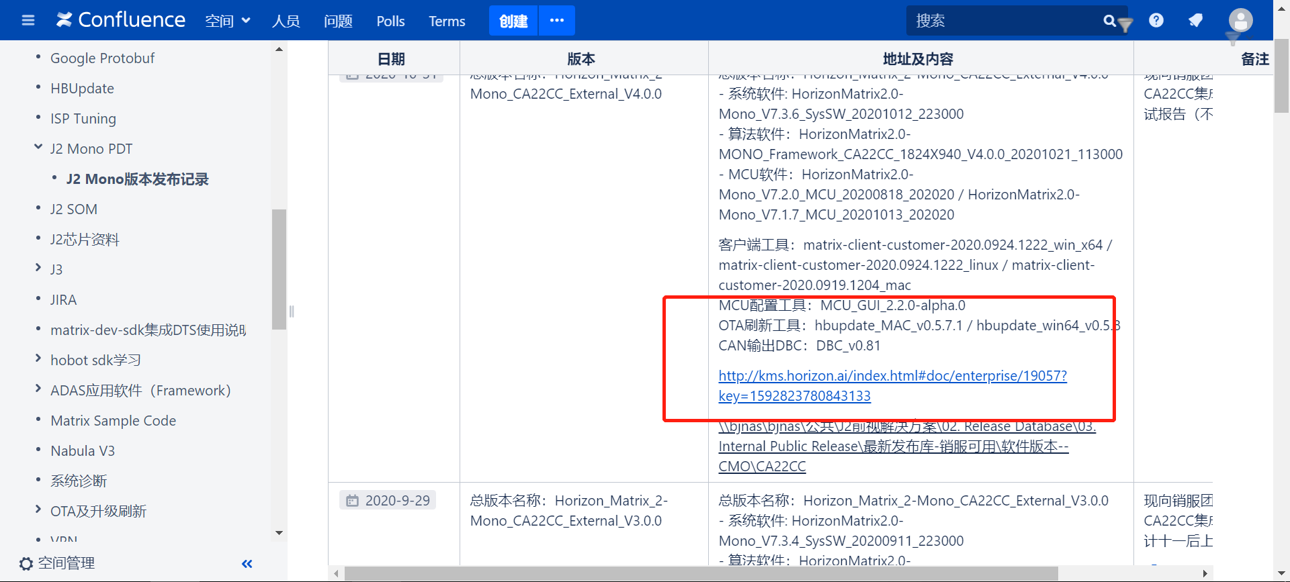Open the hamburger menu icon
1290x582 pixels.
[28, 21]
